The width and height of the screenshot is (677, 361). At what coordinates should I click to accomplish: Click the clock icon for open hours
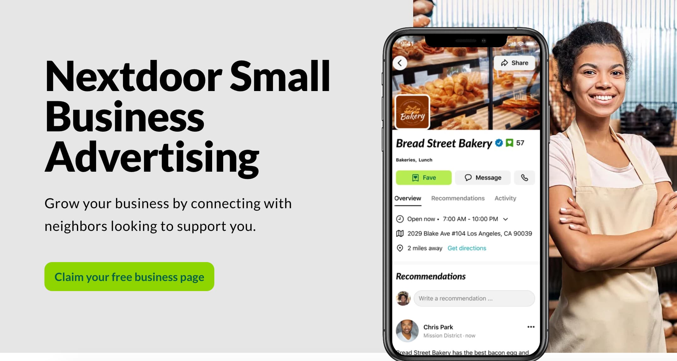click(x=400, y=219)
